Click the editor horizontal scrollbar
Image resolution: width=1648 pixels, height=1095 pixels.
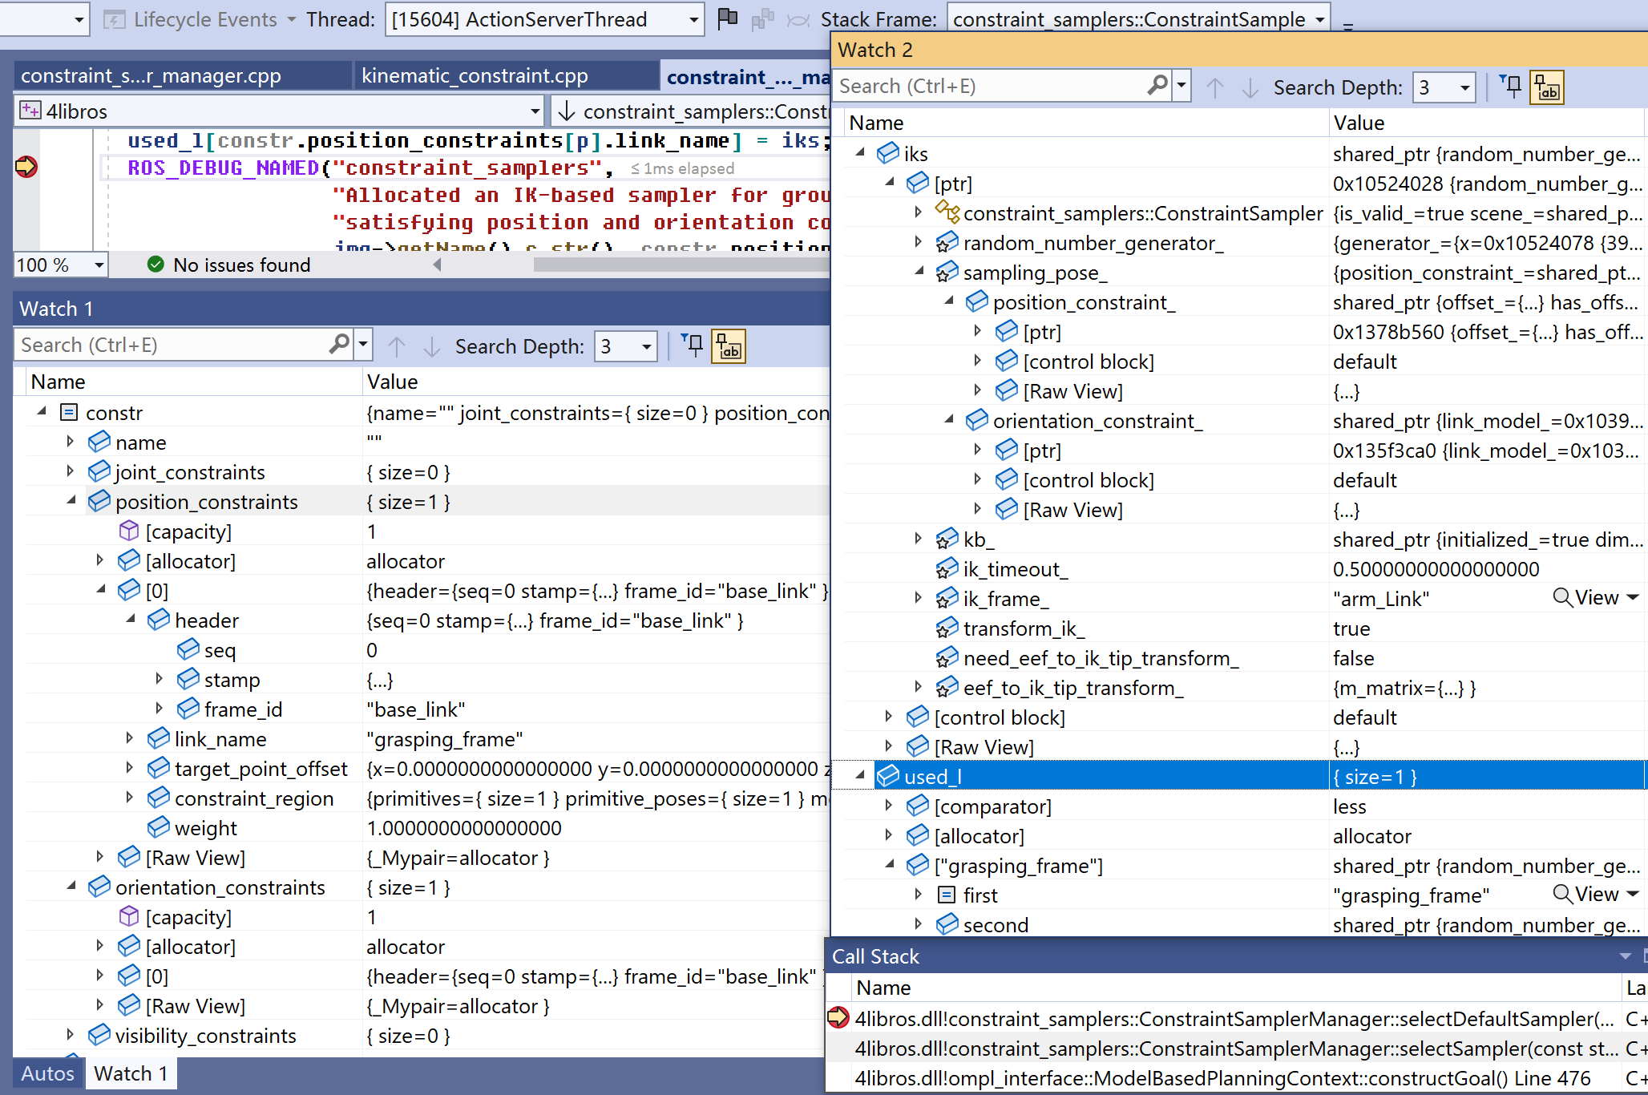(x=681, y=265)
